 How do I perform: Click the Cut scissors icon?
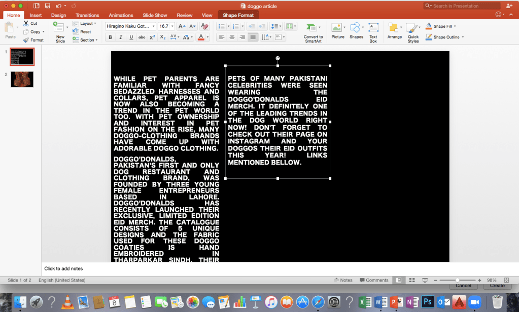pos(30,23)
